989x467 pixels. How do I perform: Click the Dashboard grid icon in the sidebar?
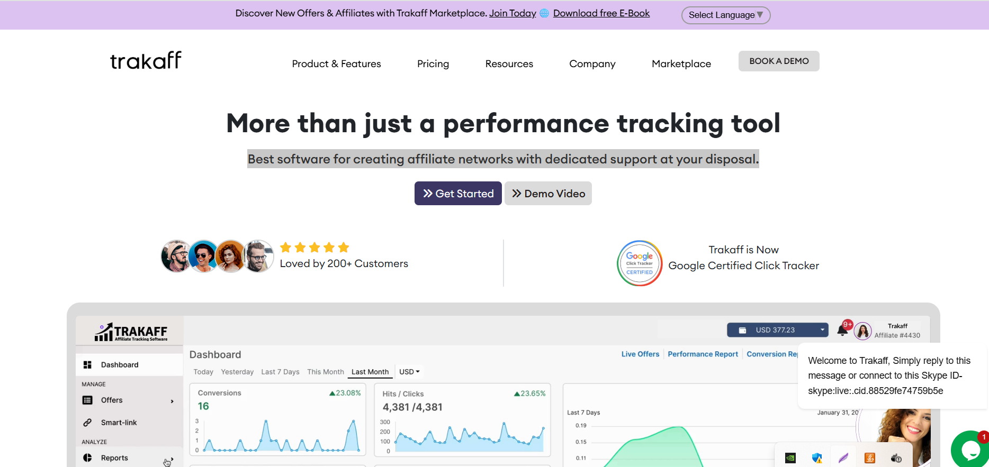click(x=87, y=365)
